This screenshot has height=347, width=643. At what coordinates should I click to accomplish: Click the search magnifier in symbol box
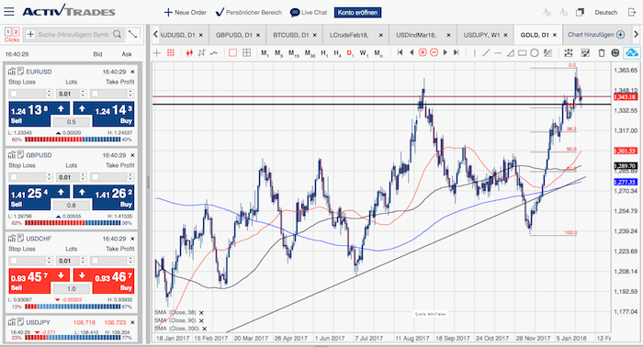(117, 34)
